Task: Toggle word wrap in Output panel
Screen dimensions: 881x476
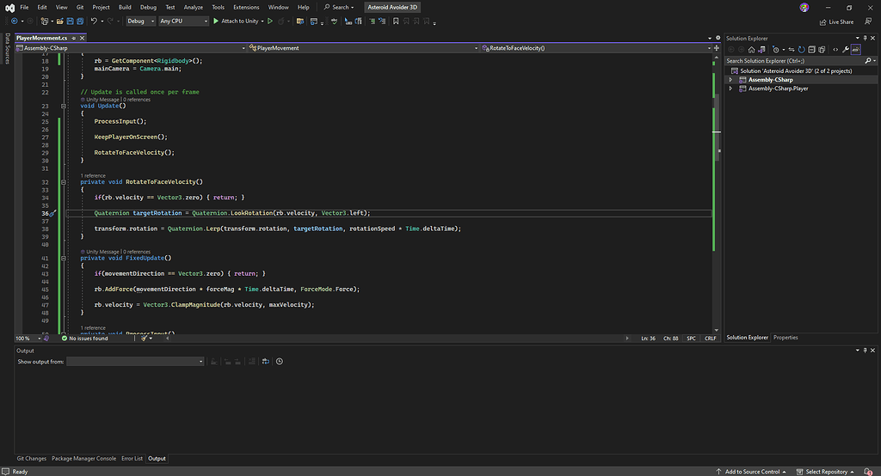Action: [x=266, y=362]
